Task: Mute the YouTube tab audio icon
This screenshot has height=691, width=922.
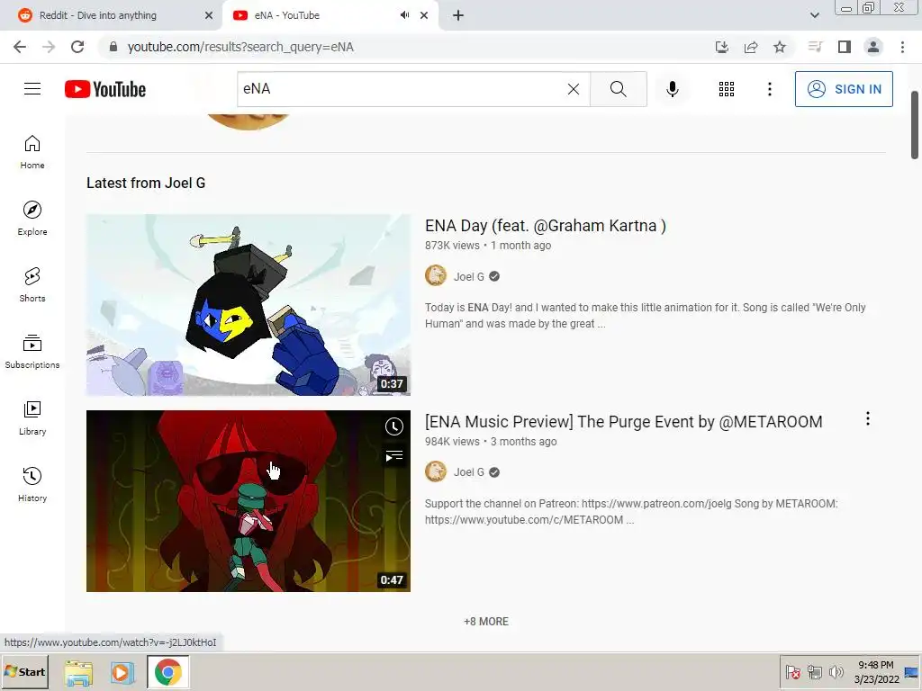Action: click(x=404, y=15)
